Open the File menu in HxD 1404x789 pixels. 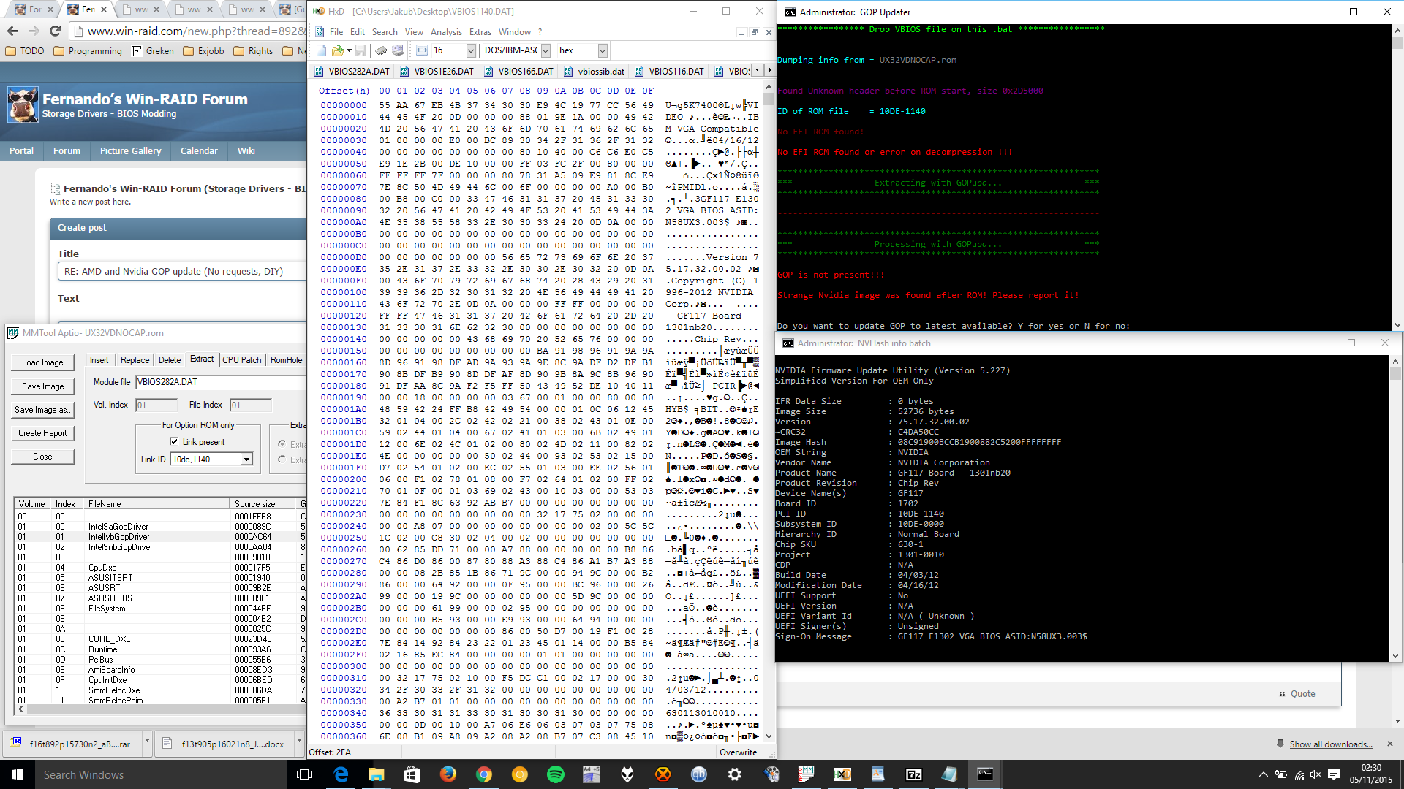click(336, 32)
